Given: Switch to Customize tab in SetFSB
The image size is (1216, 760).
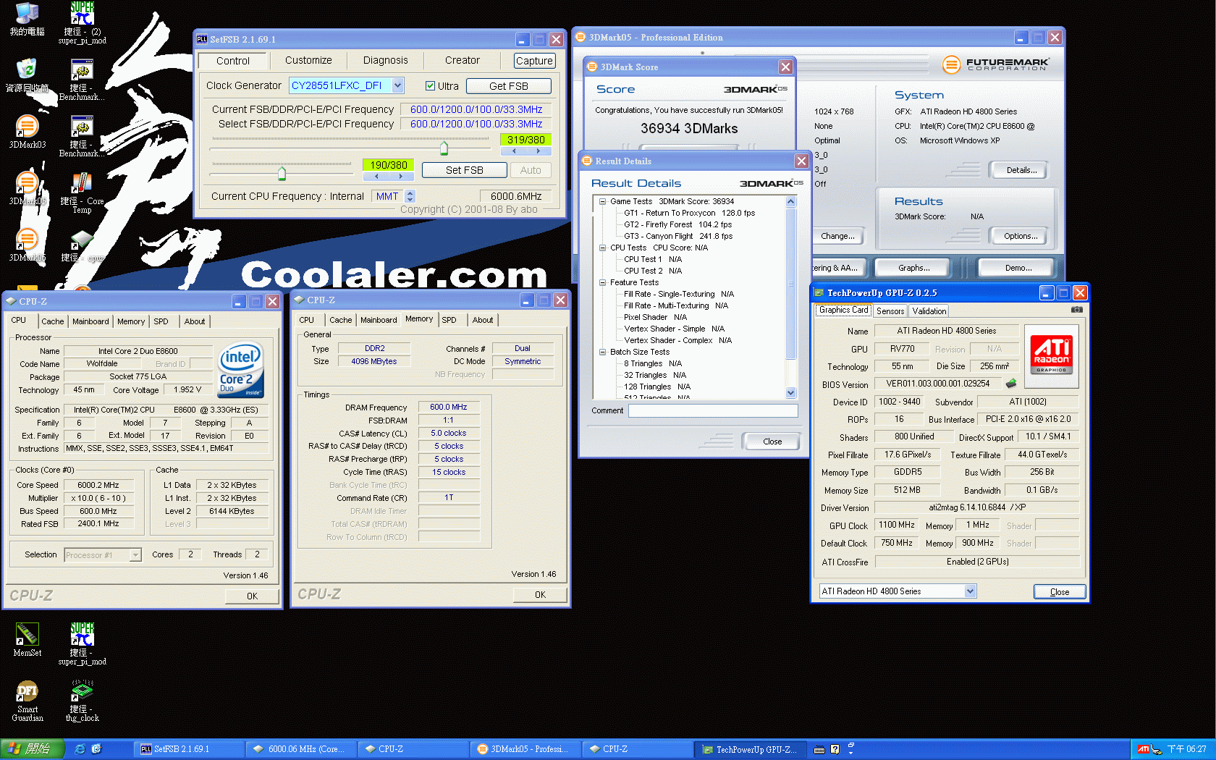Looking at the screenshot, I should tap(308, 60).
